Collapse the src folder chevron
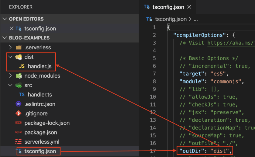Viewport: 255px width, 157px height. click(x=10, y=85)
